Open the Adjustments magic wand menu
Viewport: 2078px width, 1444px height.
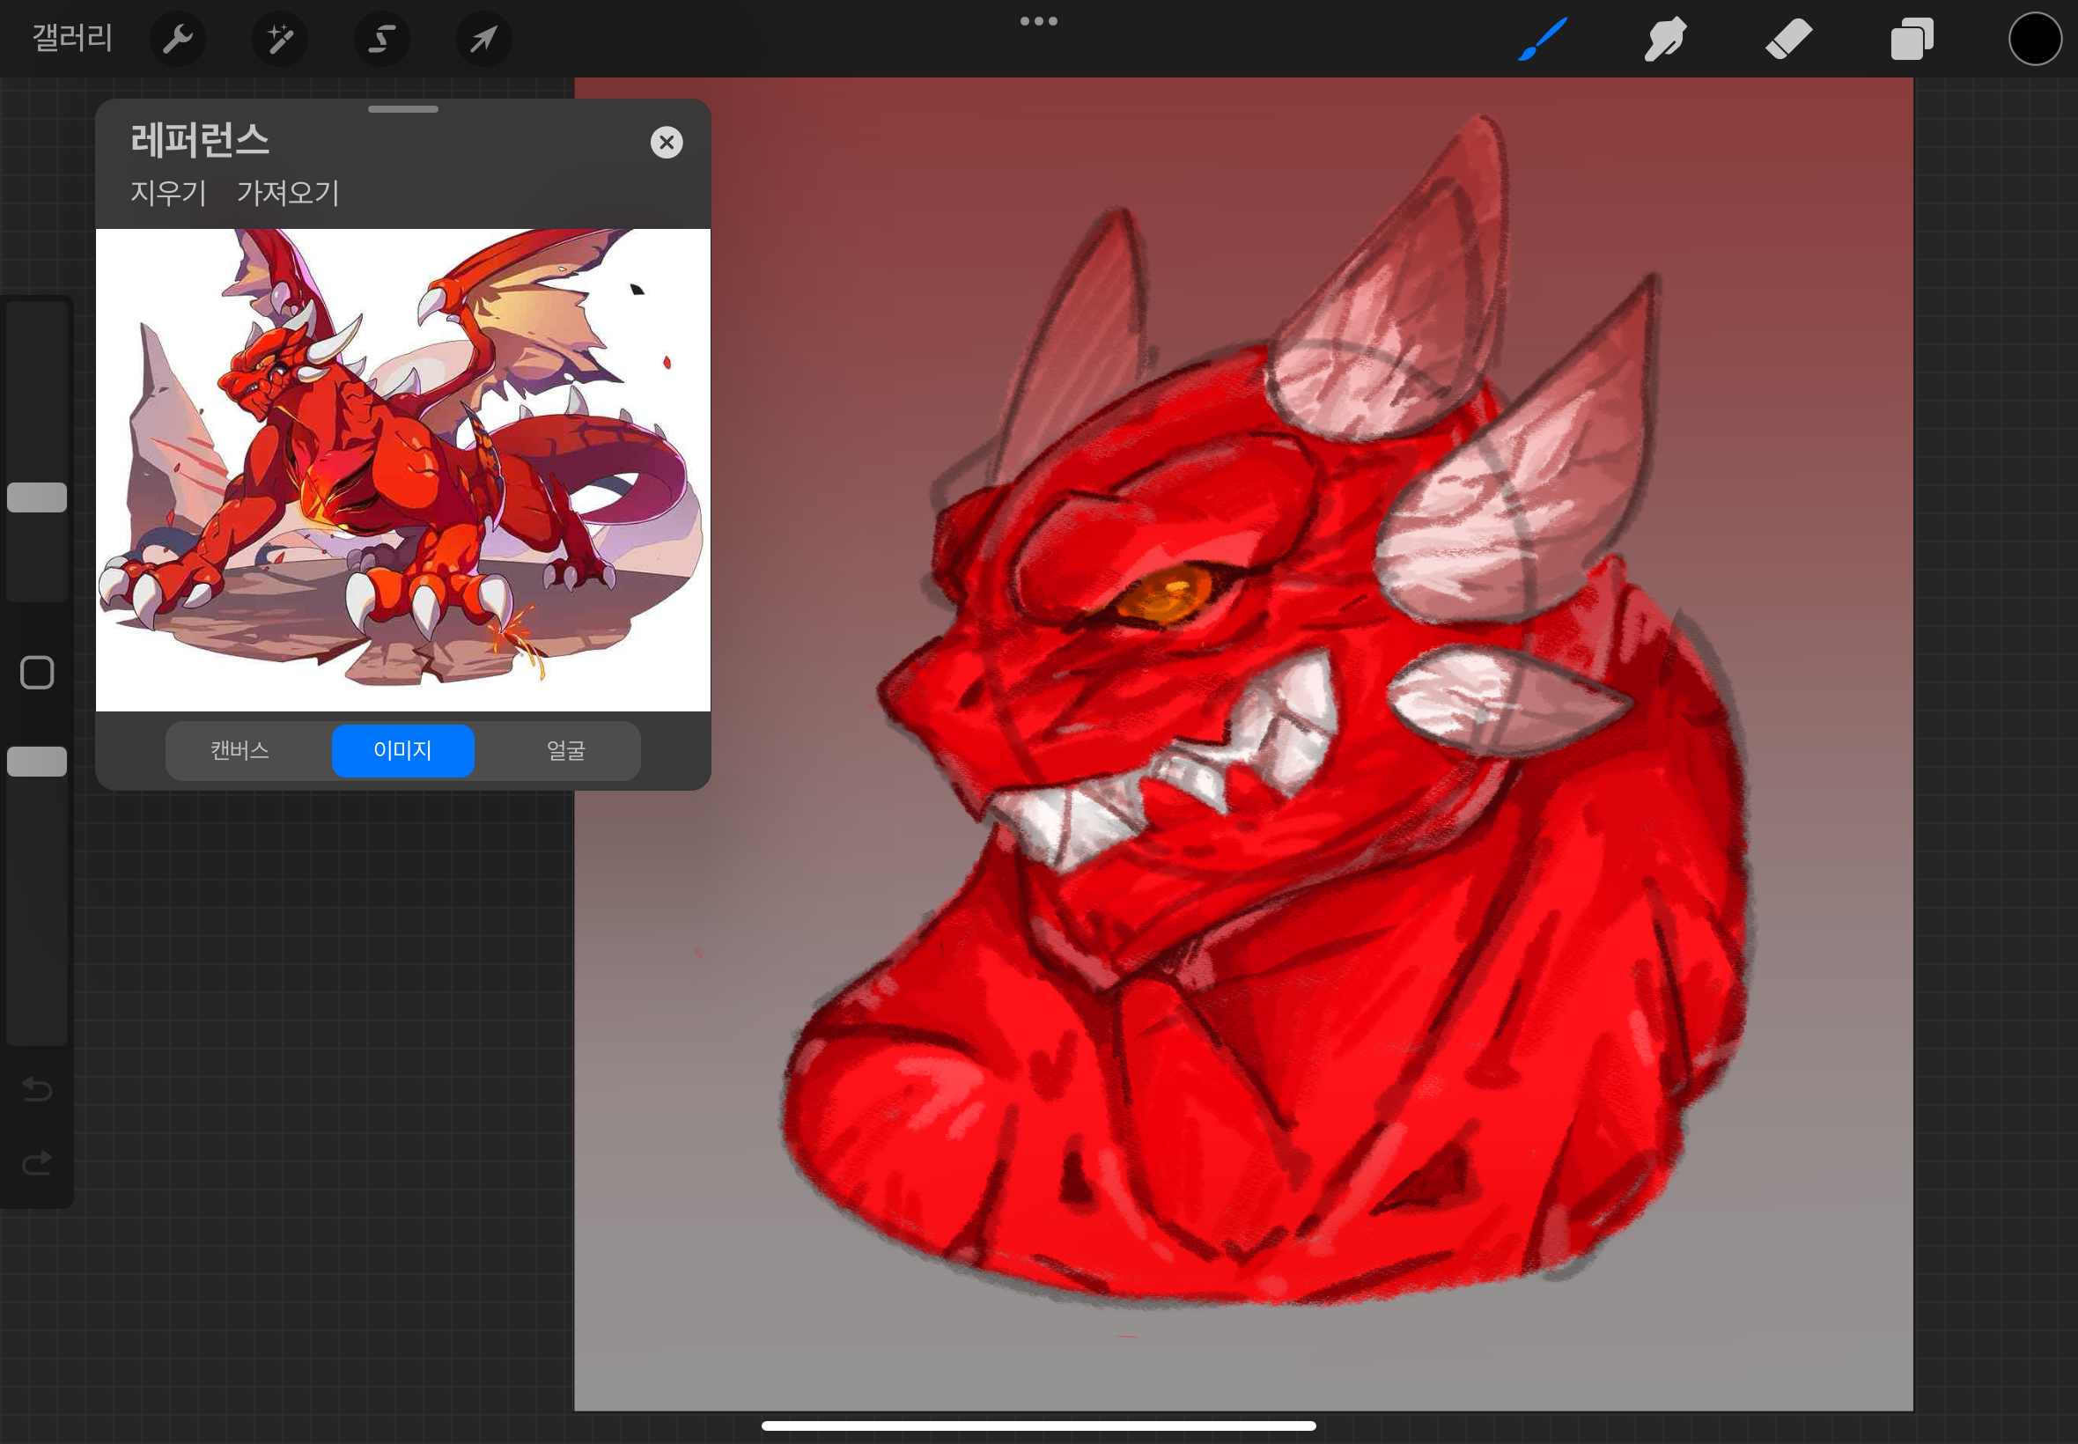tap(279, 39)
